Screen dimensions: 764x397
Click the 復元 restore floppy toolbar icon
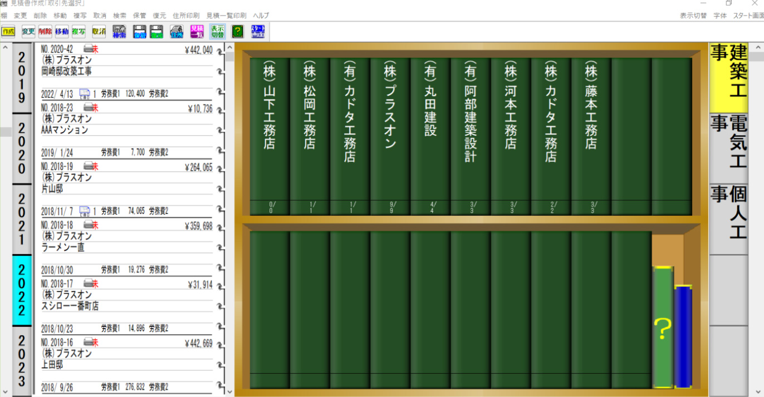(156, 32)
